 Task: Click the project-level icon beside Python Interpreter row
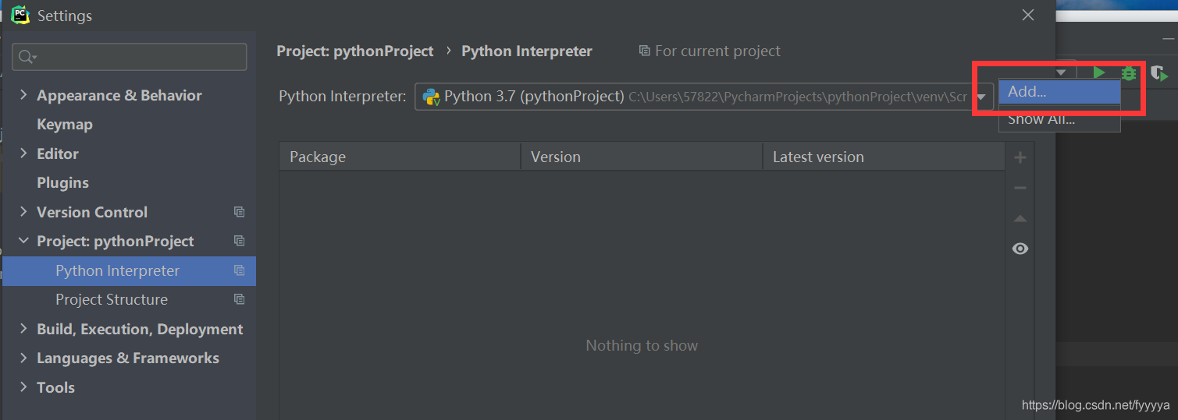tap(239, 270)
